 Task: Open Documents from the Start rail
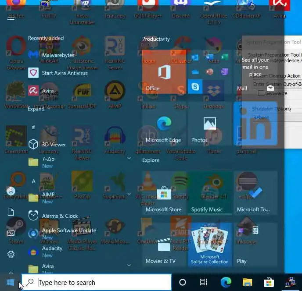pyautogui.click(x=11, y=212)
